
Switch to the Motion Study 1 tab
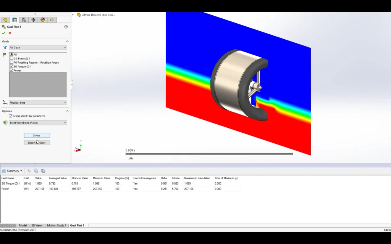tap(57, 225)
